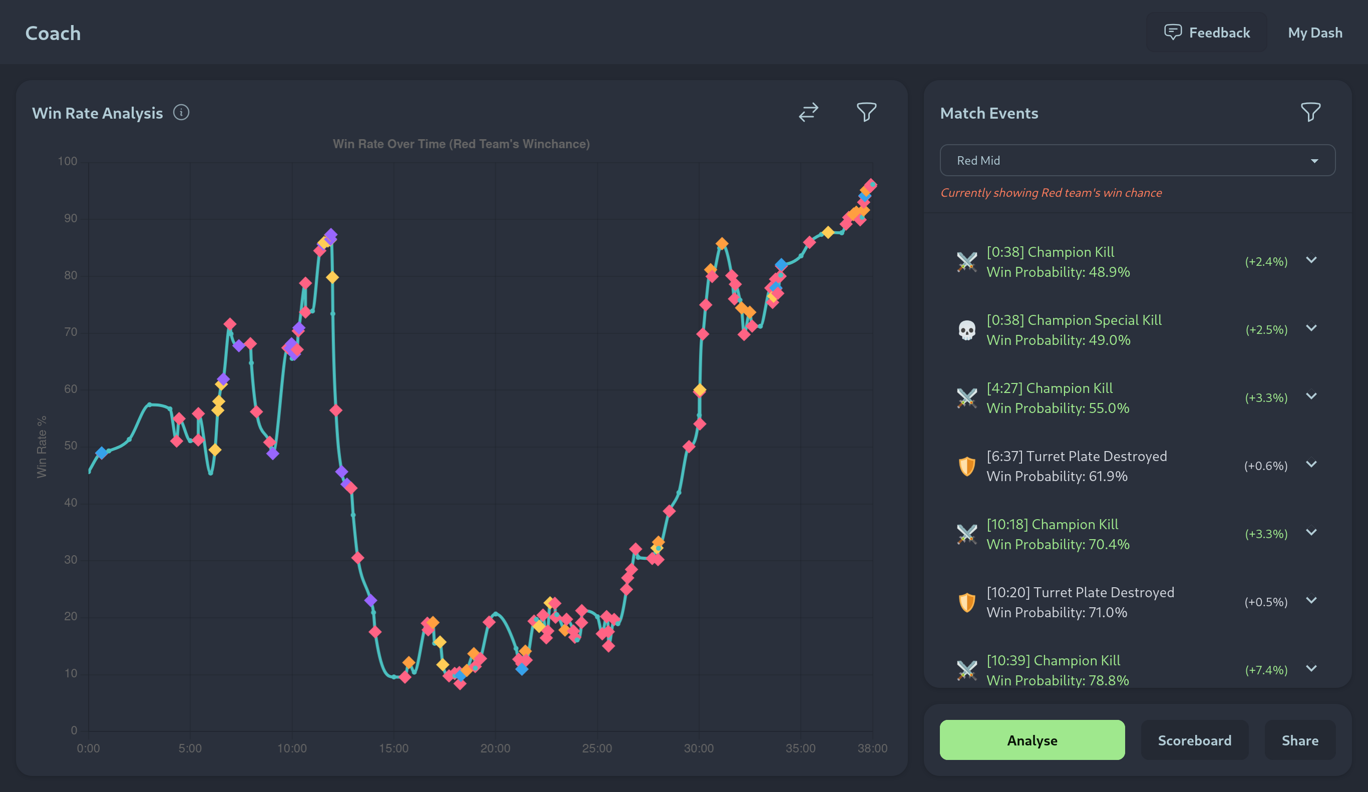Viewport: 1368px width, 792px height.
Task: Click the Share button
Action: point(1299,740)
